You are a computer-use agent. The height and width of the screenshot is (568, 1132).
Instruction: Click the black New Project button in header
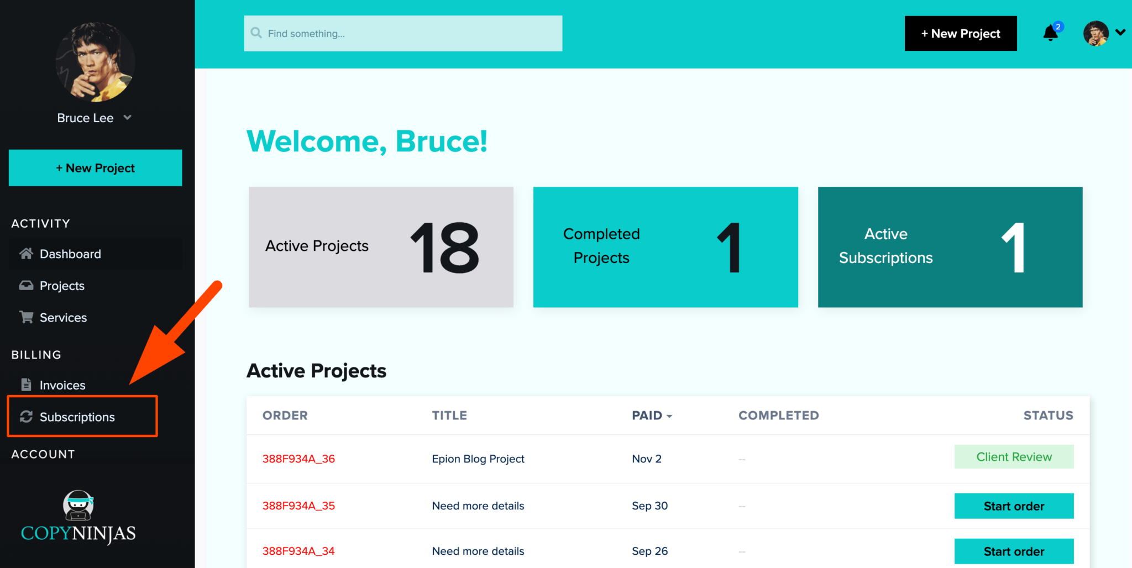tap(961, 34)
